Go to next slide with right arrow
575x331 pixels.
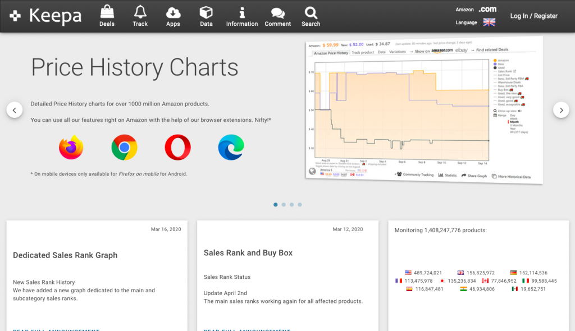[x=561, y=110]
